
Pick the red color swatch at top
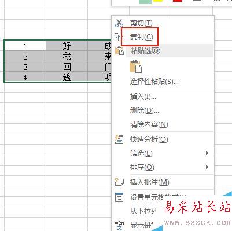178,1
